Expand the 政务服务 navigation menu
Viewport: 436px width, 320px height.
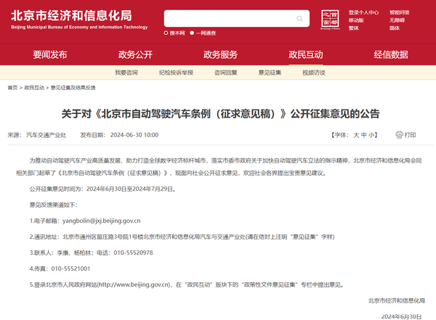coord(220,54)
